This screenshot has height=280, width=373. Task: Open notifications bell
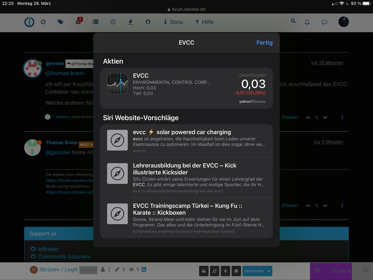coord(307,22)
